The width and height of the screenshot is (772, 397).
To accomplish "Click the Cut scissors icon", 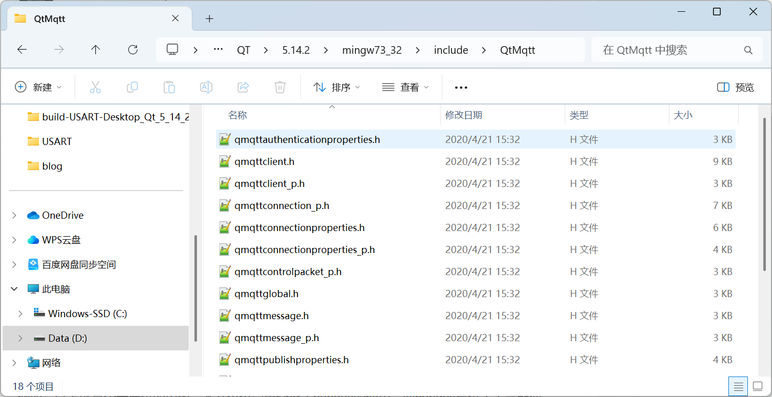I will [x=95, y=87].
